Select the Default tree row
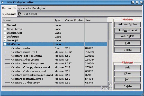Screen dimensions: 144x96 [x=55, y=25]
